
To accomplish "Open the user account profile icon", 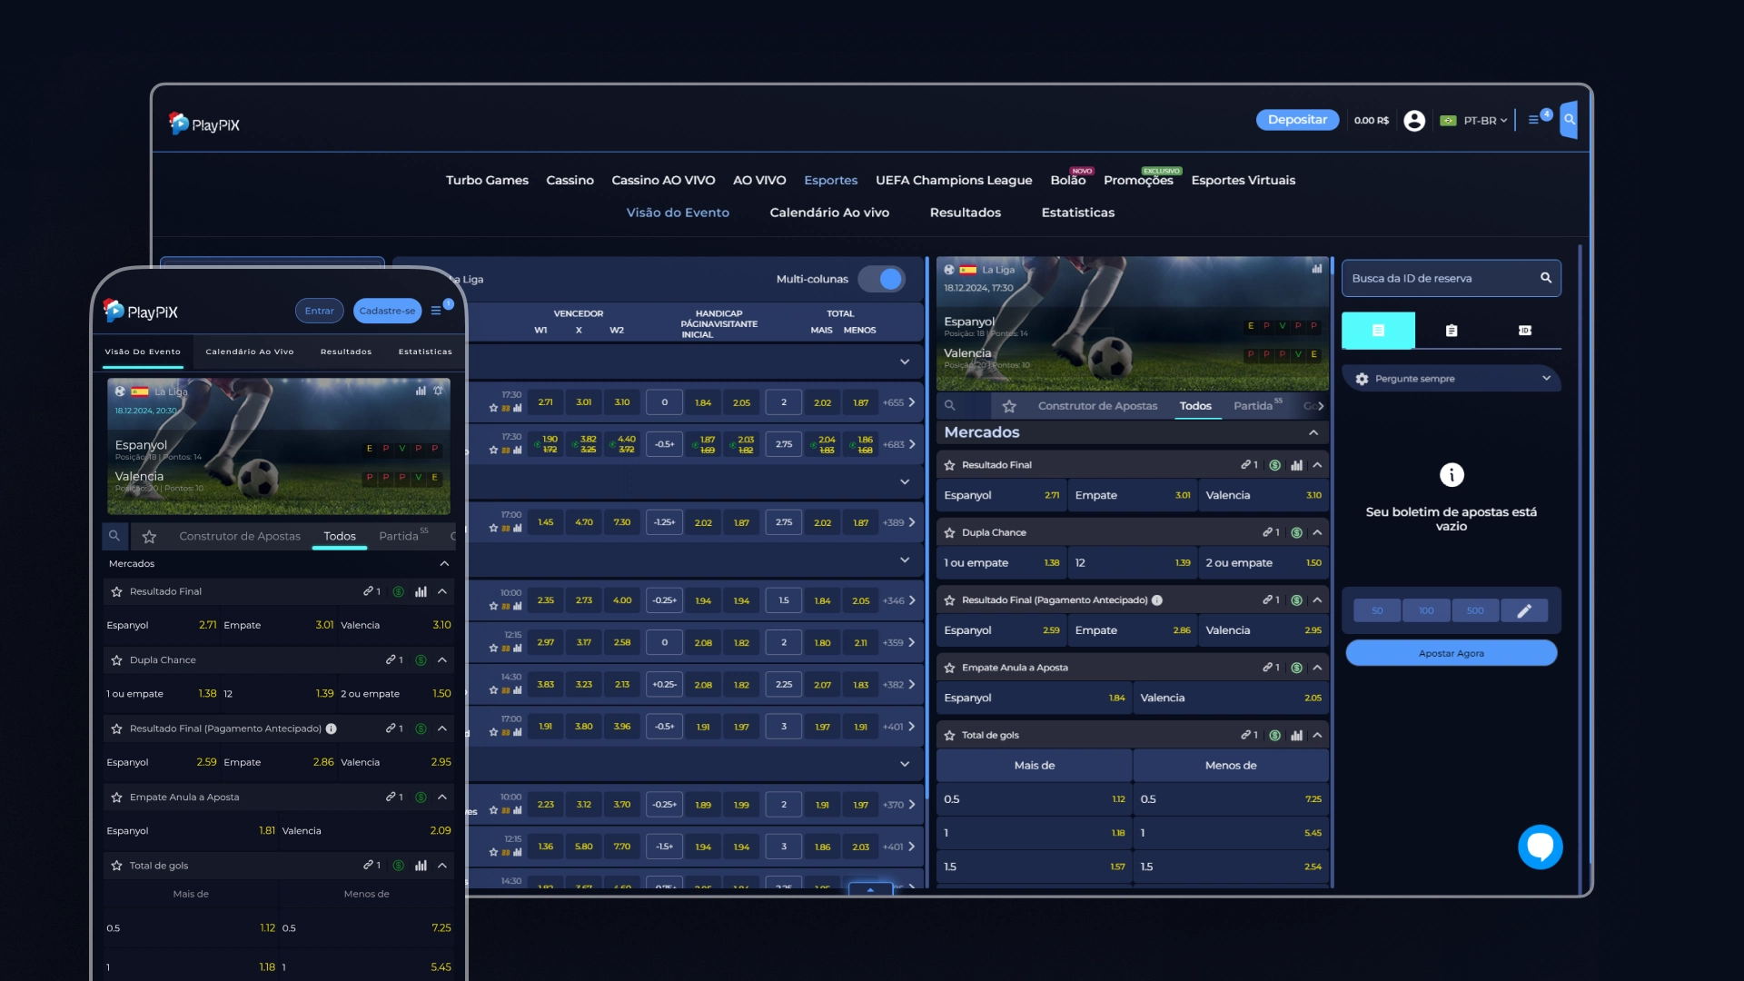I will coord(1414,120).
